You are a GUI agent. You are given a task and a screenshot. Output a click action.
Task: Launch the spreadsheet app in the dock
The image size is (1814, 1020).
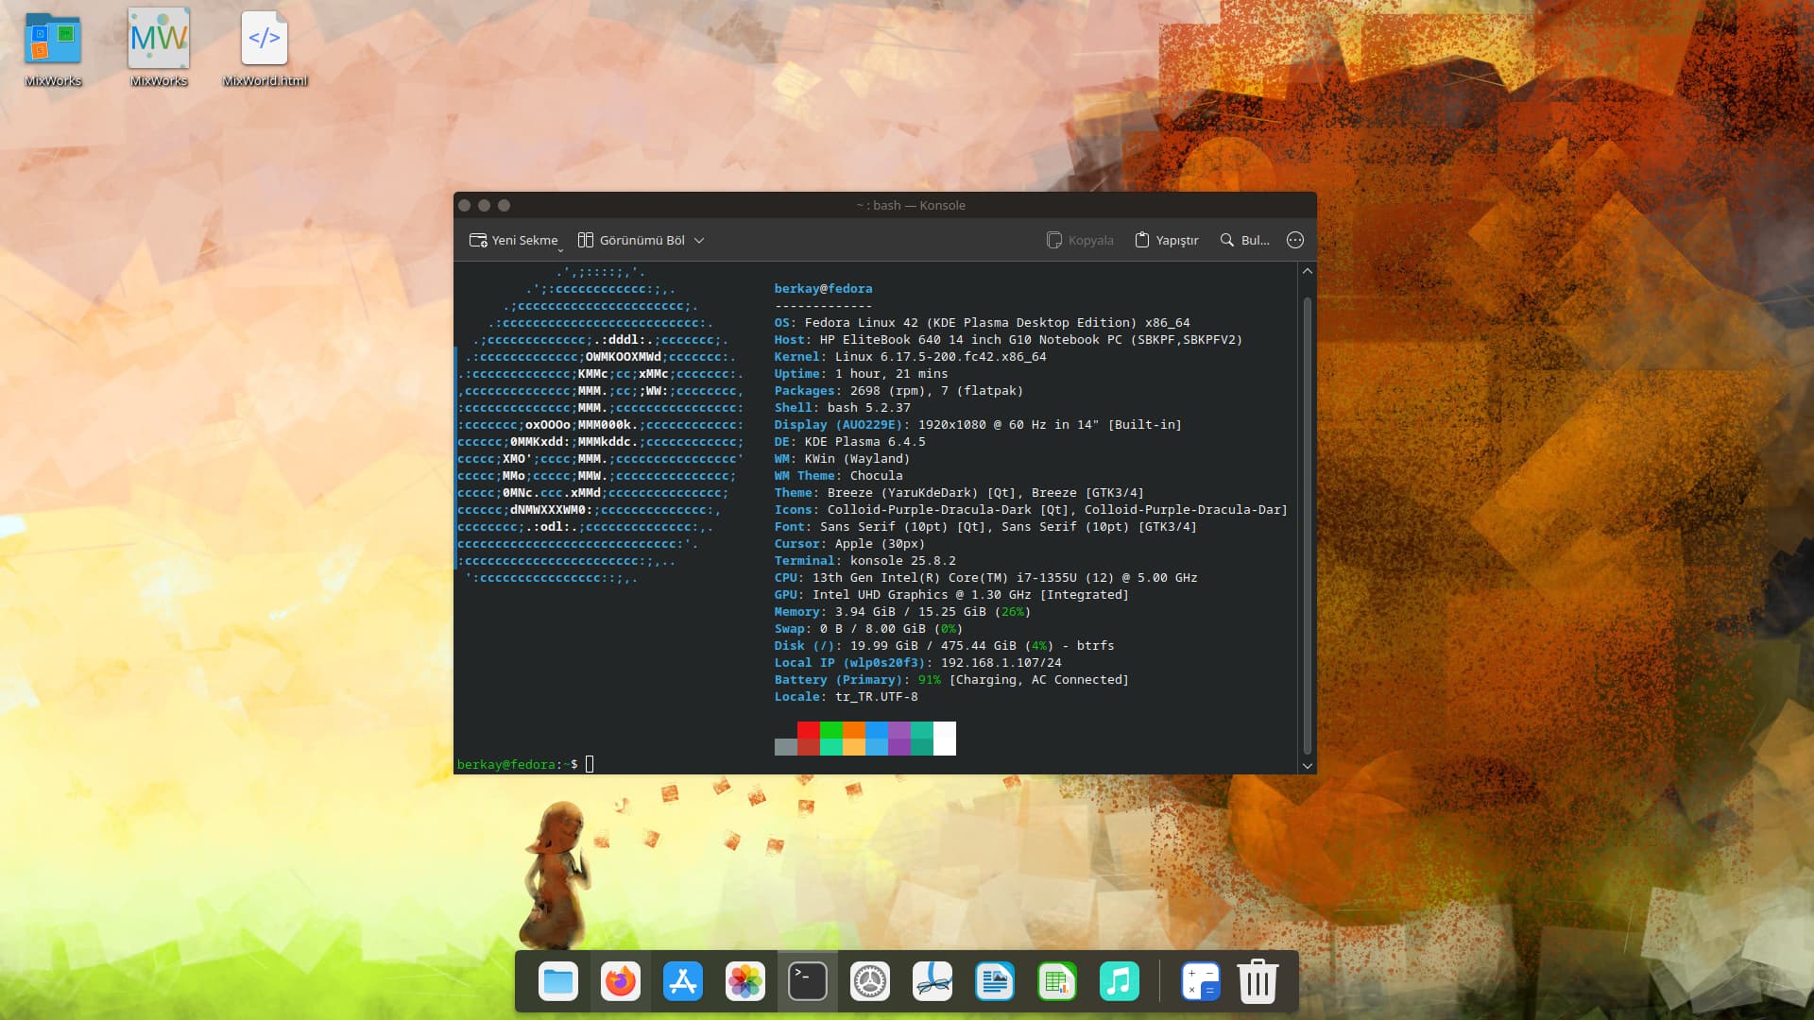[1056, 981]
